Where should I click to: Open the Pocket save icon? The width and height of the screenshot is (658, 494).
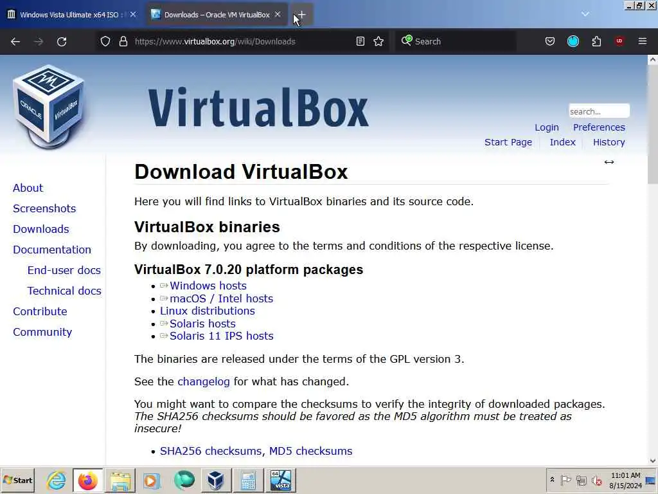click(x=550, y=41)
